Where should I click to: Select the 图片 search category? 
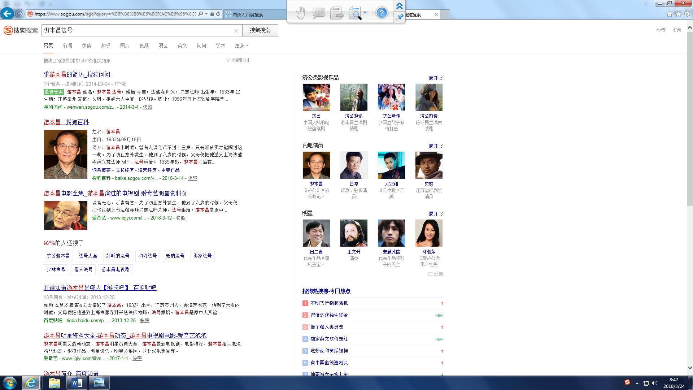click(x=125, y=45)
